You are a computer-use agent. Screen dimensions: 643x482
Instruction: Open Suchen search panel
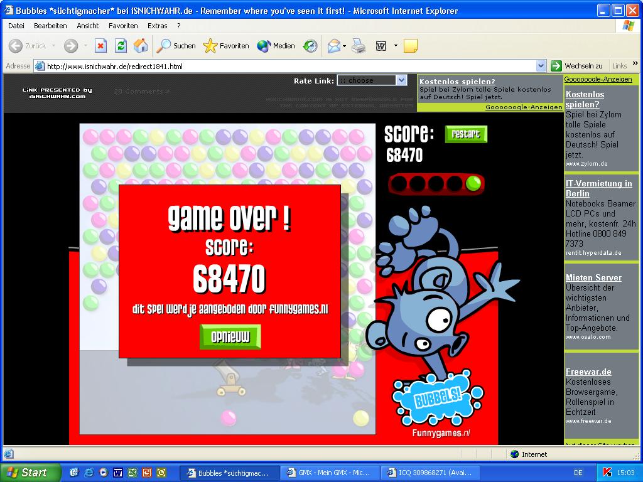point(176,46)
